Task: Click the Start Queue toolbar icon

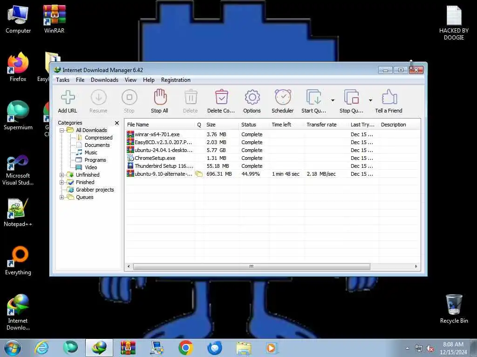Action: click(x=313, y=97)
